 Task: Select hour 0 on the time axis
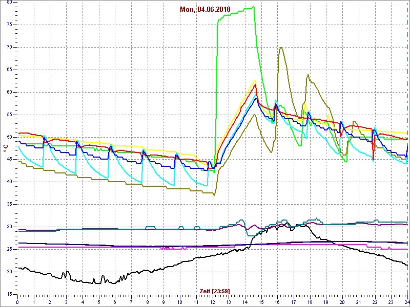pyautogui.click(x=17, y=302)
